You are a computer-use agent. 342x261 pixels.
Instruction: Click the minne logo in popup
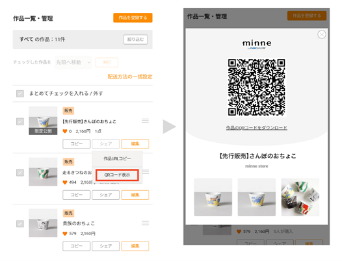[257, 44]
